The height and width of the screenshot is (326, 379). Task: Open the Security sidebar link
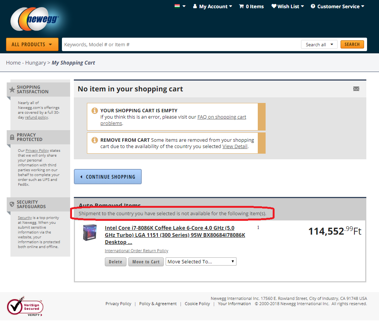(25, 218)
